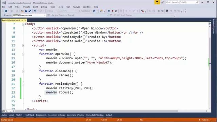
Task: Click the editor split handle above scrollbar
Action: (x=210, y=24)
